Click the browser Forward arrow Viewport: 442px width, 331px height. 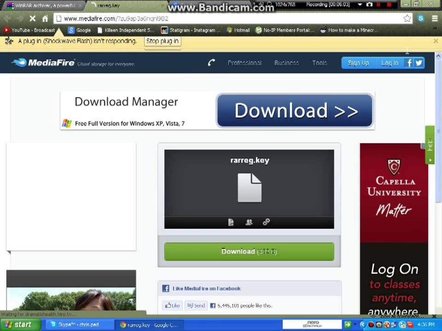(x=20, y=18)
